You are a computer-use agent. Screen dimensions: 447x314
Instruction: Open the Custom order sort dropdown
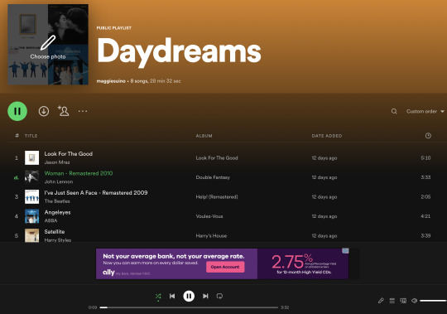click(x=425, y=111)
